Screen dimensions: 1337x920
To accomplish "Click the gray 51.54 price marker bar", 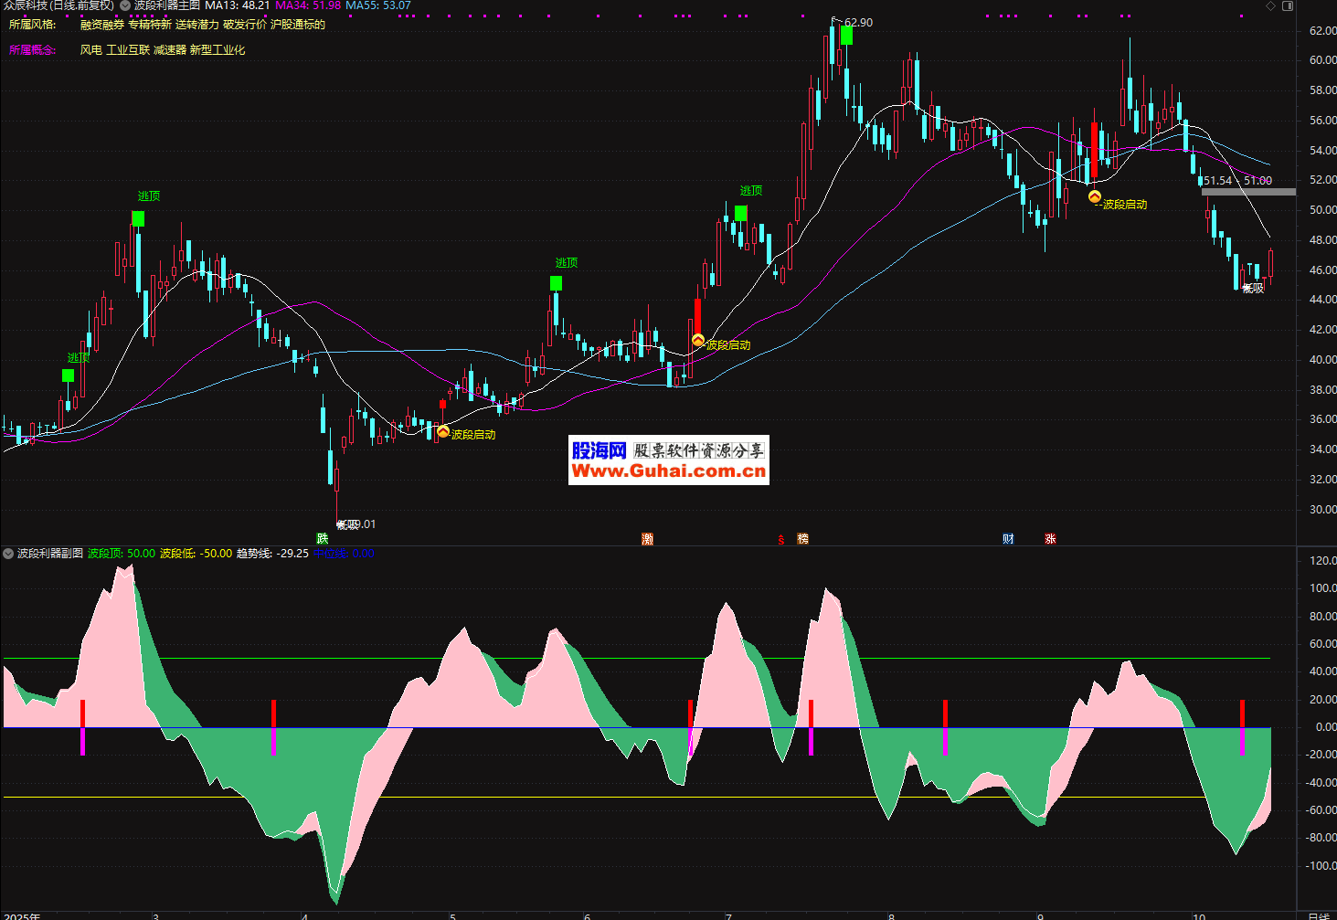I will pos(1248,192).
